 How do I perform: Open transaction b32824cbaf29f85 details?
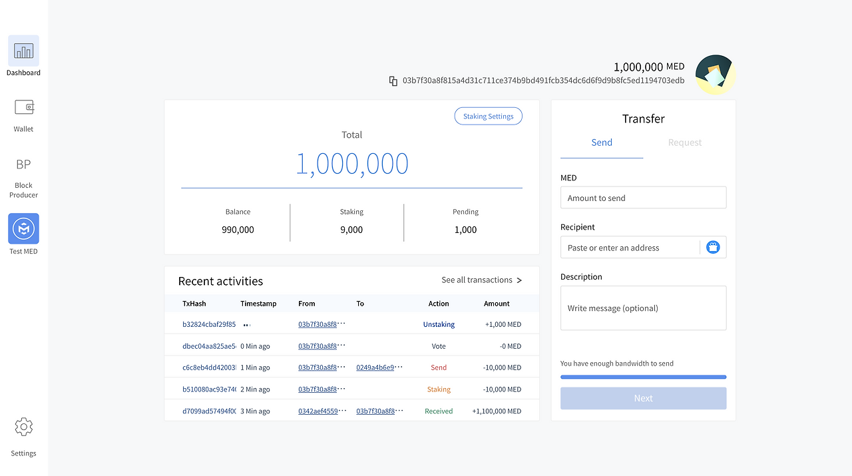click(x=208, y=324)
